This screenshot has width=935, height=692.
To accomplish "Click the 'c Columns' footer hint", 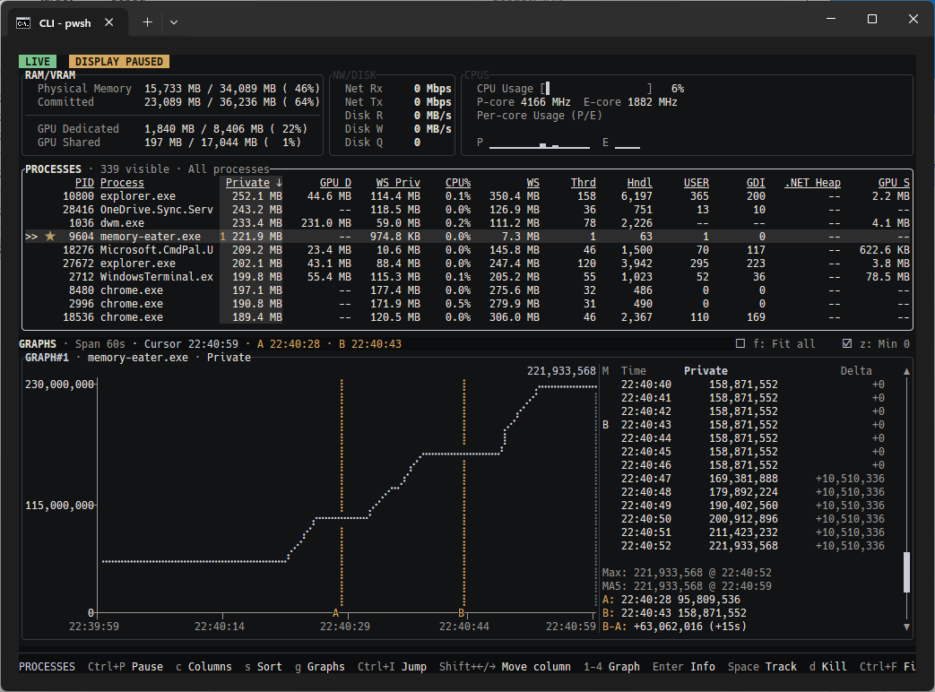I will tap(203, 666).
